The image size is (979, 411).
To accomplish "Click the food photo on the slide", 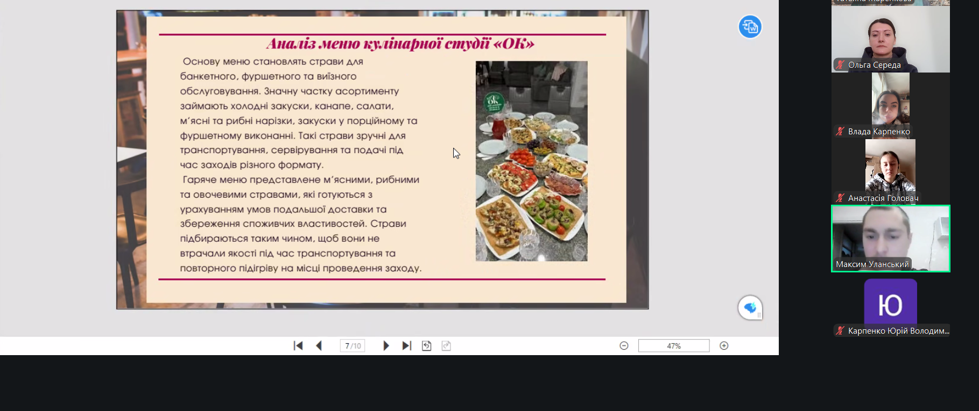I will pyautogui.click(x=531, y=161).
